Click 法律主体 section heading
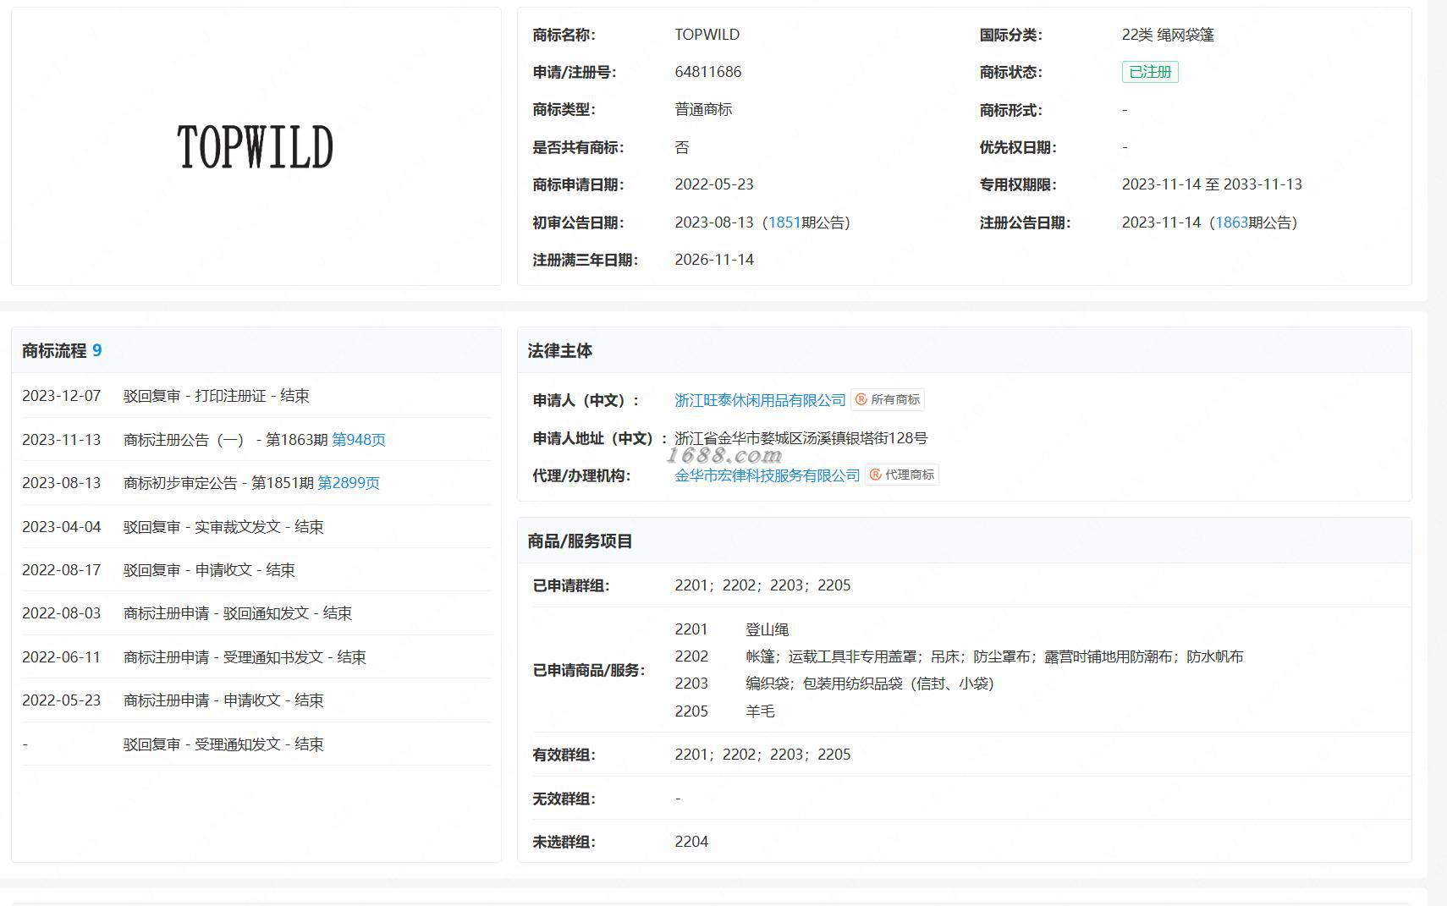 (x=560, y=351)
